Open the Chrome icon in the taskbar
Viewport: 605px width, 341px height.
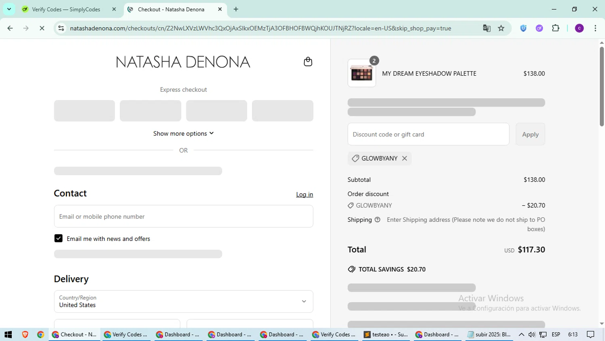point(40,335)
